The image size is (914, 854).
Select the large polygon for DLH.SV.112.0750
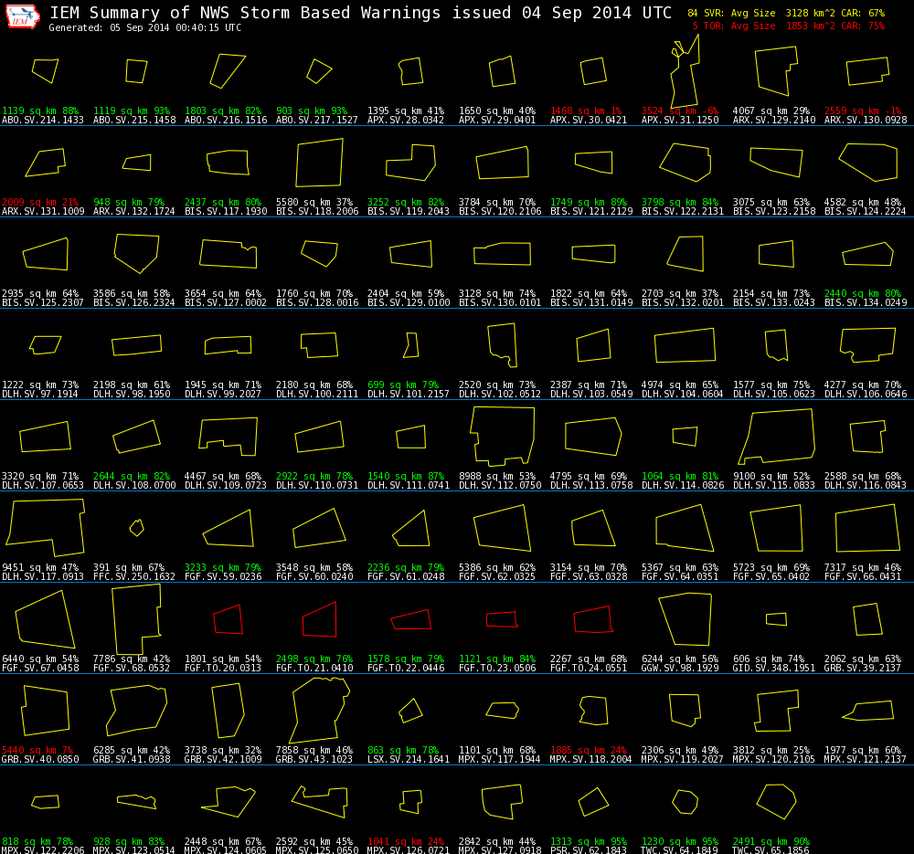click(x=503, y=437)
